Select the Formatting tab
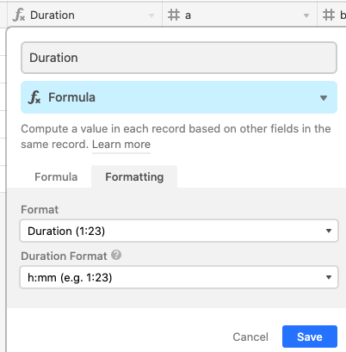The image size is (346, 352). pyautogui.click(x=134, y=176)
